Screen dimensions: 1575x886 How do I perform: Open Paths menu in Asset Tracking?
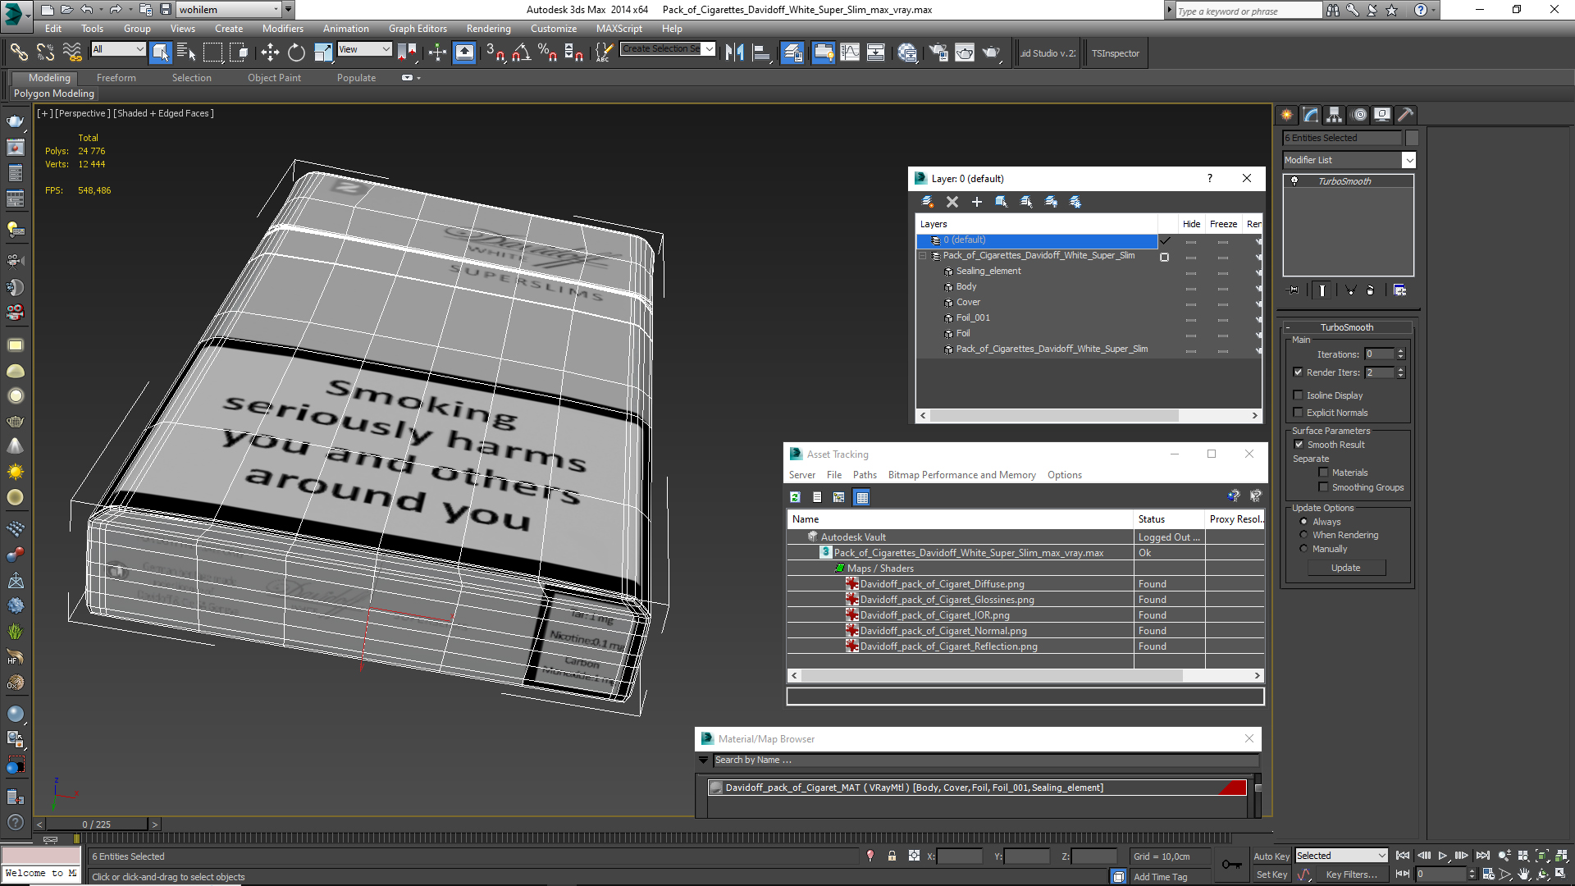point(865,475)
